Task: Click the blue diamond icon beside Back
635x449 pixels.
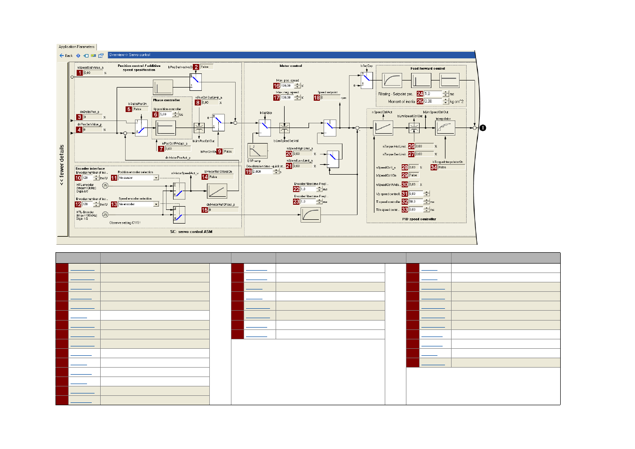Action: pyautogui.click(x=78, y=56)
